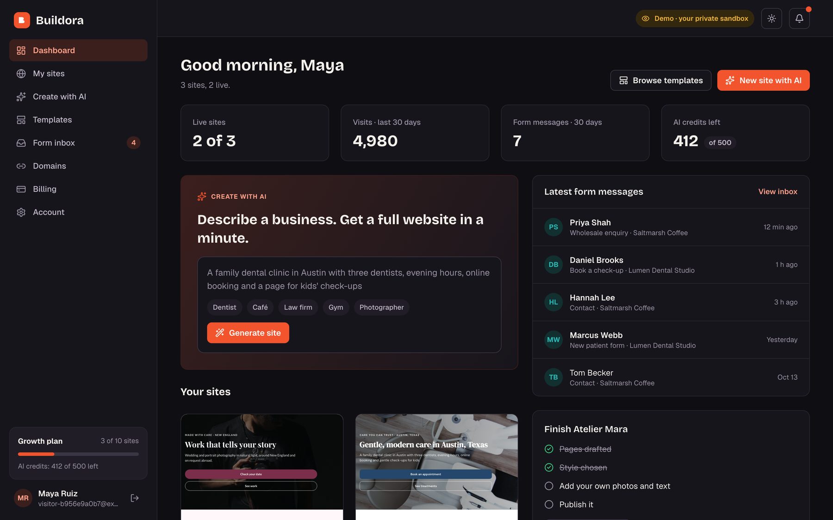Open Tom Becker's Contact message
Screen dimensions: 833x520
pos(671,377)
